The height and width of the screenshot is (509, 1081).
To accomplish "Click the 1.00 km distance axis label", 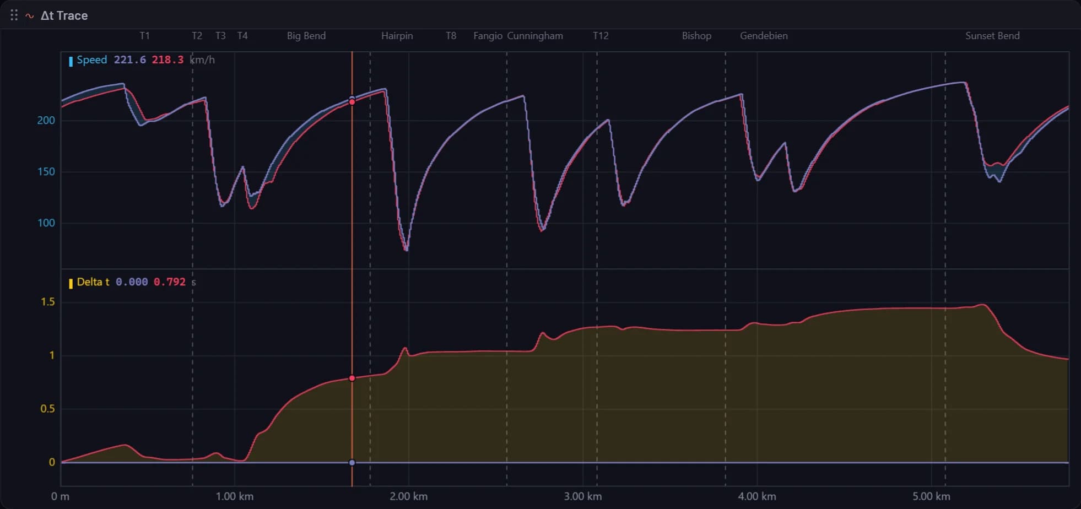I will point(235,496).
